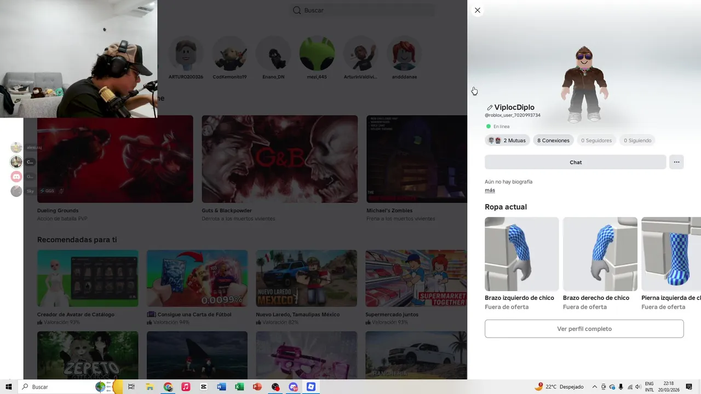Click Ver perfil completo button
Image resolution: width=701 pixels, height=394 pixels.
(584, 329)
